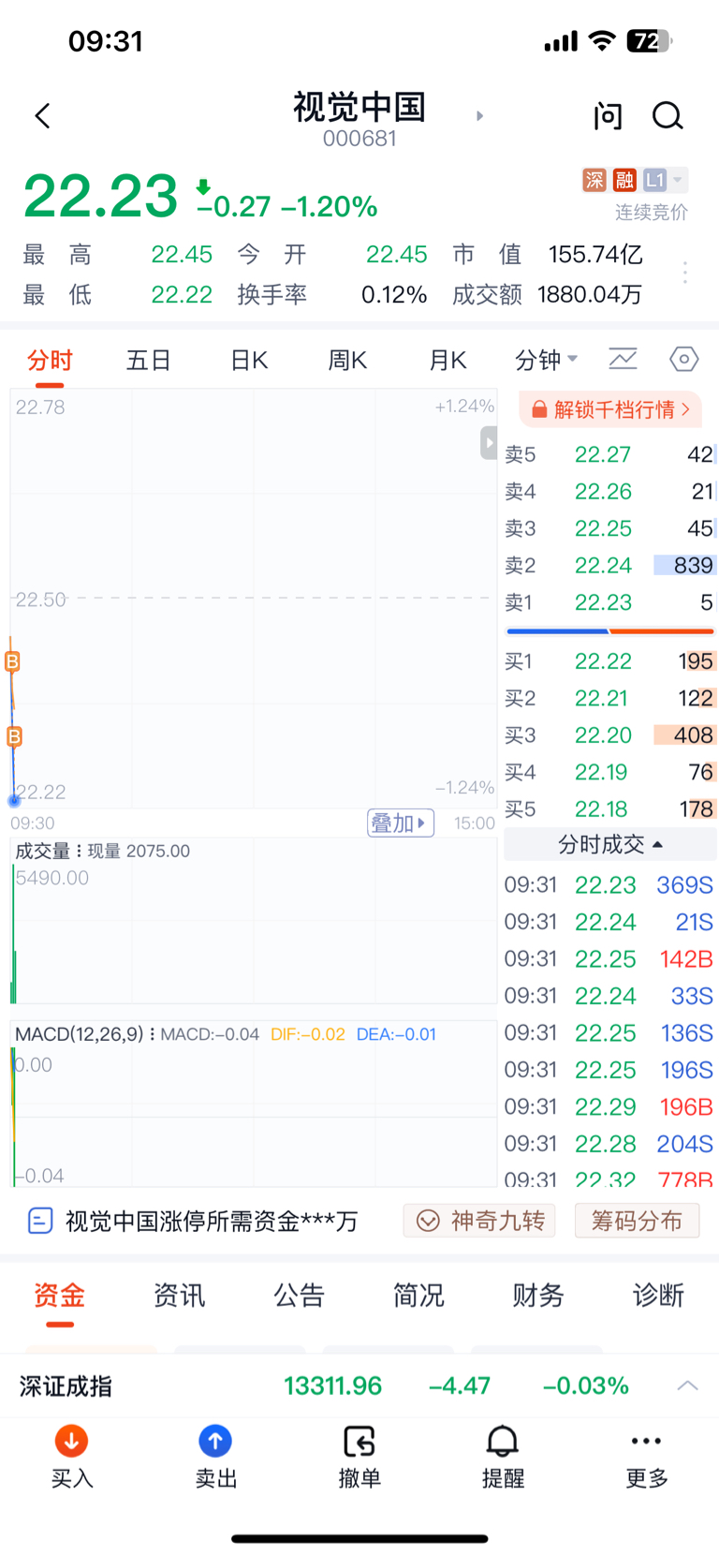Open the 筹码分布 button
This screenshot has height=1557, width=719.
pyautogui.click(x=637, y=1221)
